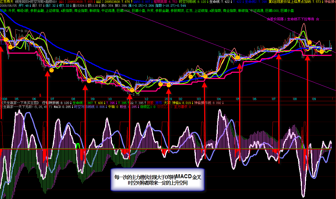Screen dimensions: 336x199
Task: Click the 9.11 high price flag
Action: [x=24, y=31]
